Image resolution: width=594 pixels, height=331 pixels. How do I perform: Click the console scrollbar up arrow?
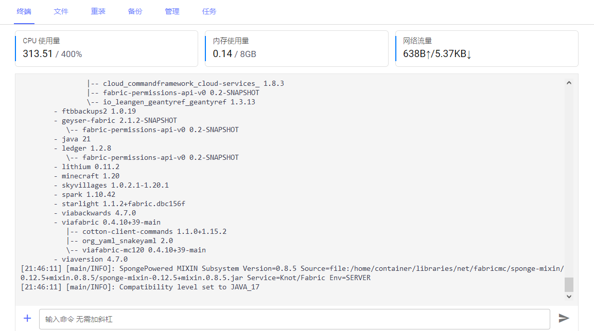[x=569, y=83]
